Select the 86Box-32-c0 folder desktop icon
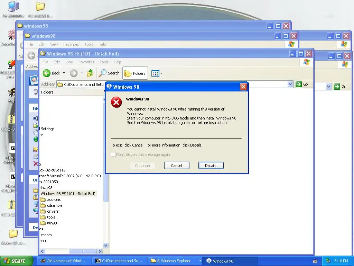This screenshot has width=354, height=266. (x=13, y=237)
